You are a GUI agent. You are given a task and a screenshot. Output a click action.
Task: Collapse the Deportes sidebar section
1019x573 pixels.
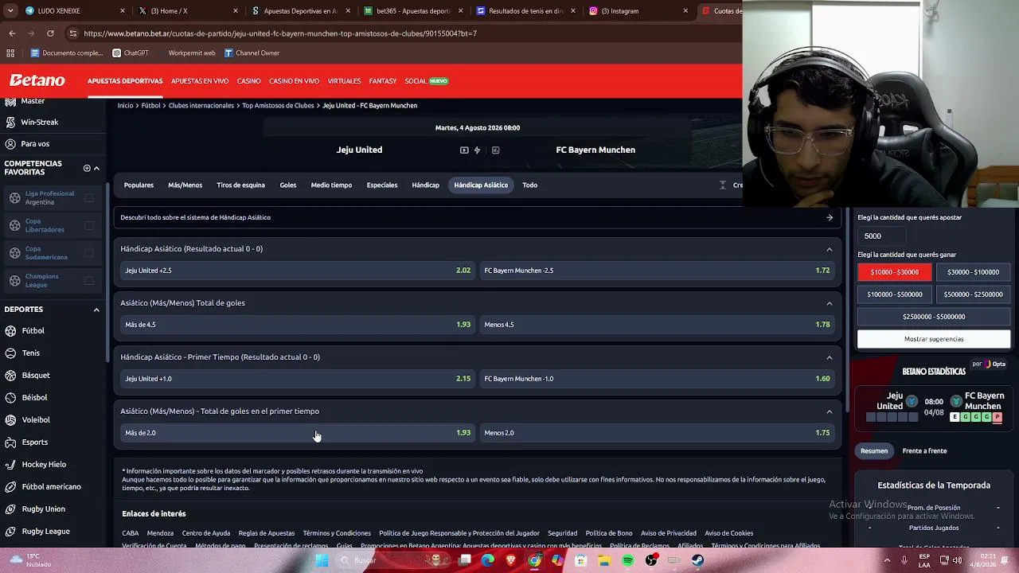pyautogui.click(x=96, y=310)
